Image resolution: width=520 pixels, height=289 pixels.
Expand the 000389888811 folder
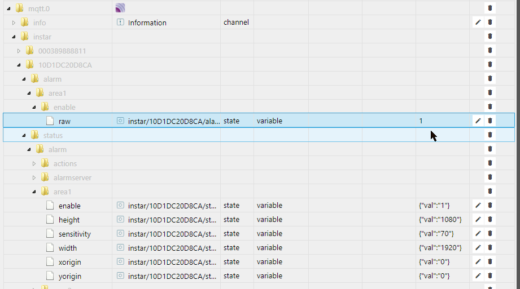(19, 51)
